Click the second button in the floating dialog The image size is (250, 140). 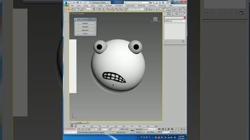pyautogui.click(x=85, y=27)
